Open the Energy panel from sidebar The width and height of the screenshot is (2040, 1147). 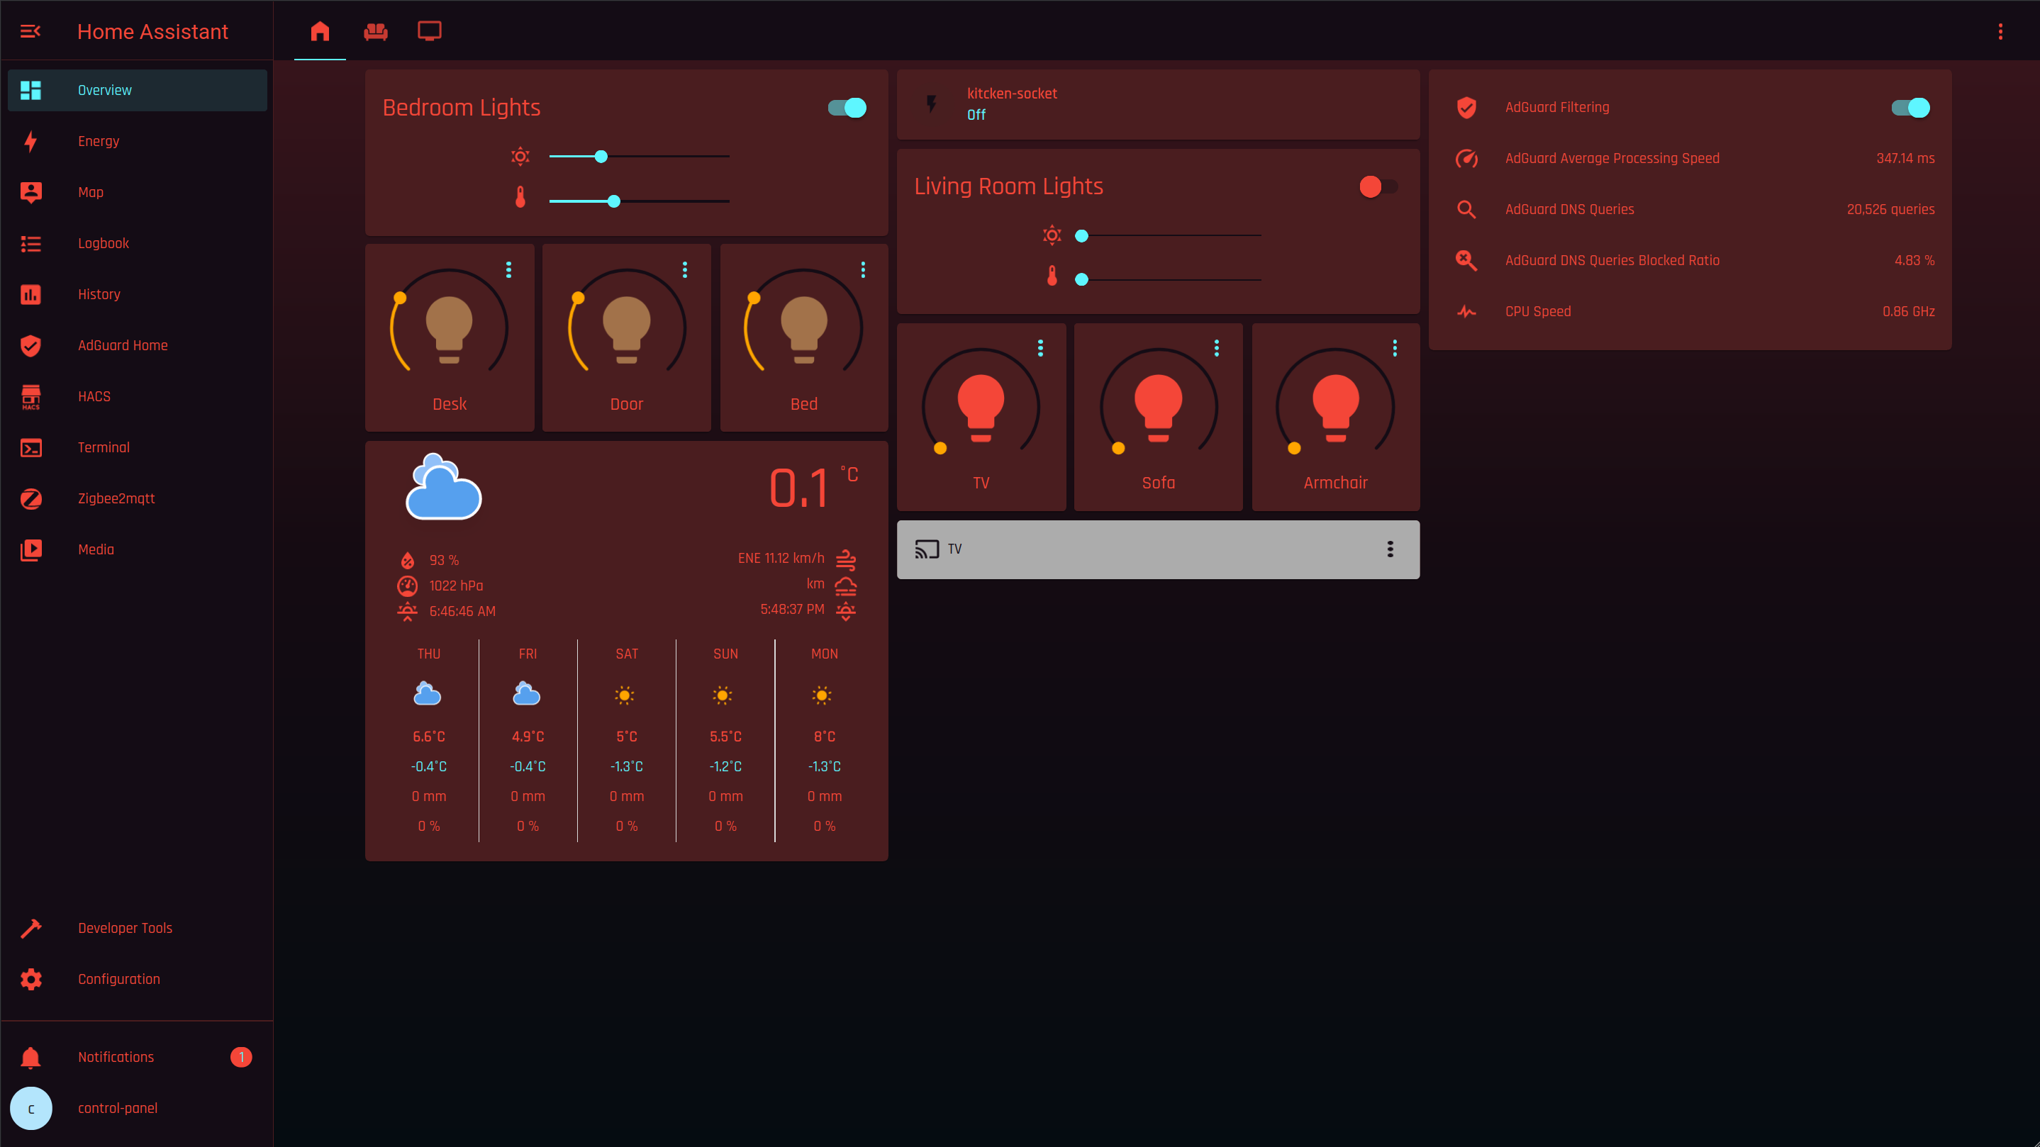pos(99,141)
